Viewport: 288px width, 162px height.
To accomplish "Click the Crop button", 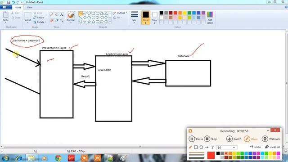I will [38, 13].
